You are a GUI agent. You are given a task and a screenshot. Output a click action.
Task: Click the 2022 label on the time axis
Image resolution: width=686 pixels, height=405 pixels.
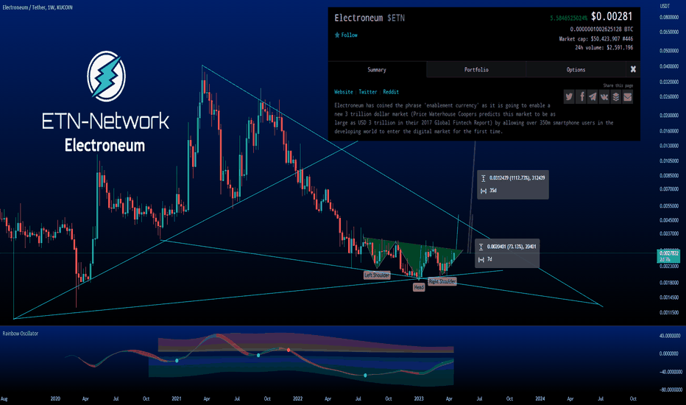(297, 399)
